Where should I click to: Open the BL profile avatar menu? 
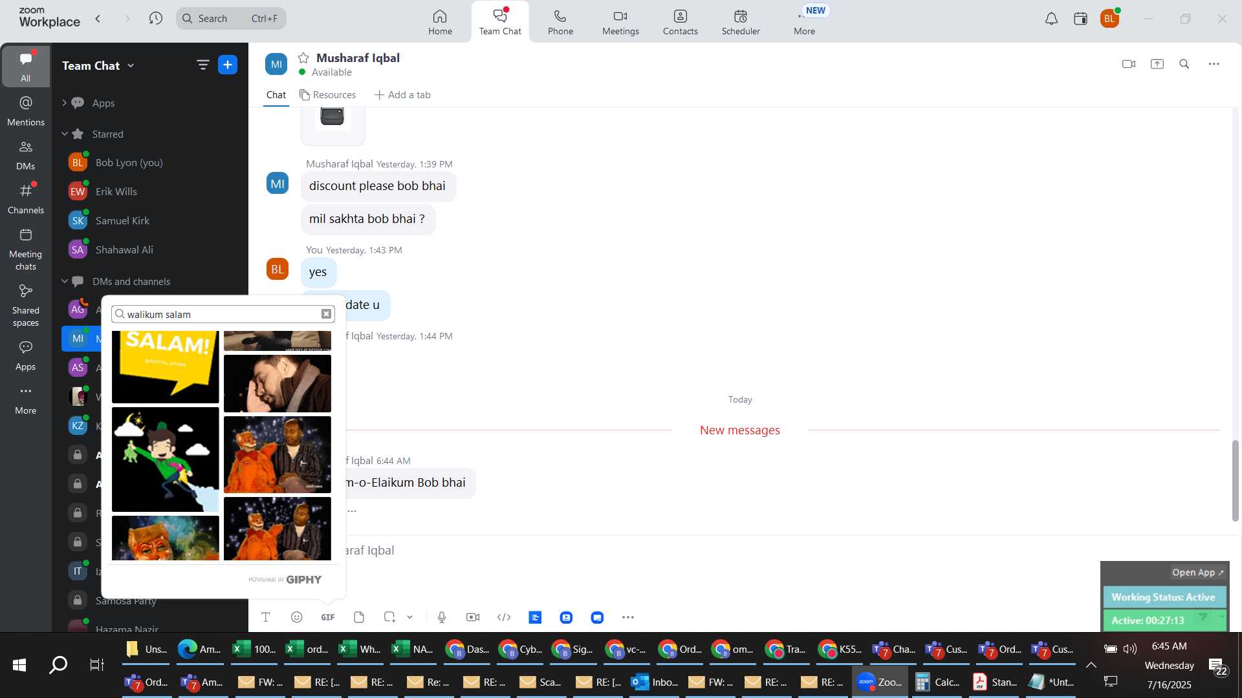[x=1109, y=19]
